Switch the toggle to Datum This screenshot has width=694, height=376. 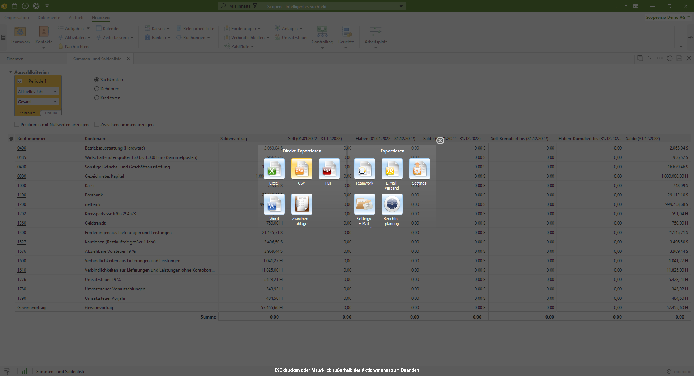(x=51, y=113)
